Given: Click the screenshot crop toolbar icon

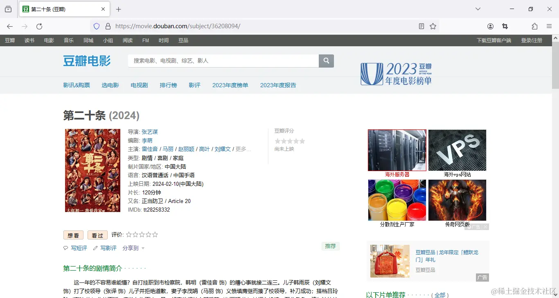Looking at the screenshot, I should pyautogui.click(x=505, y=26).
